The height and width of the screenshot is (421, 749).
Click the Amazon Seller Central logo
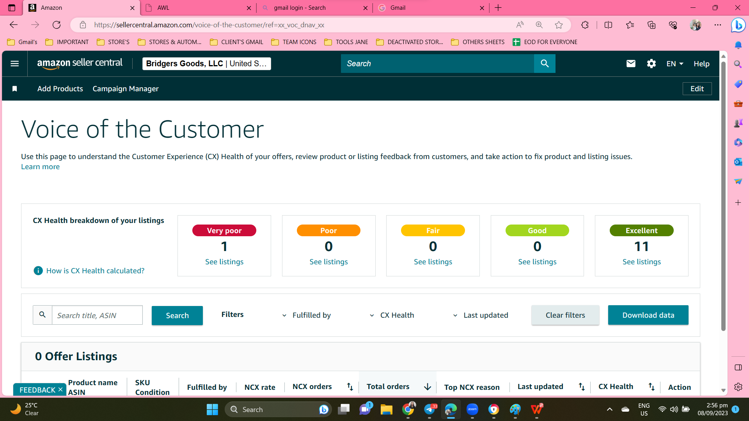[x=80, y=64]
